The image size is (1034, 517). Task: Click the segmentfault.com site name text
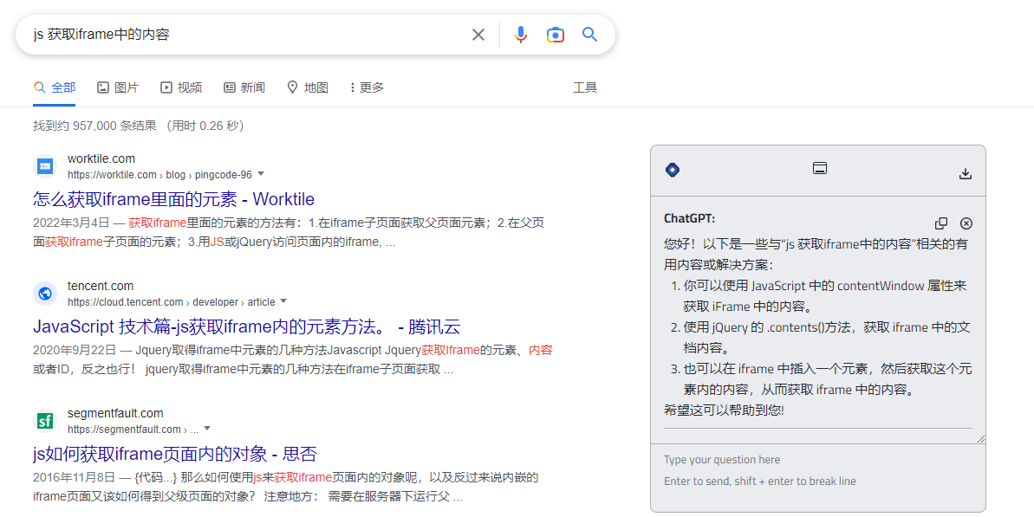click(x=115, y=413)
